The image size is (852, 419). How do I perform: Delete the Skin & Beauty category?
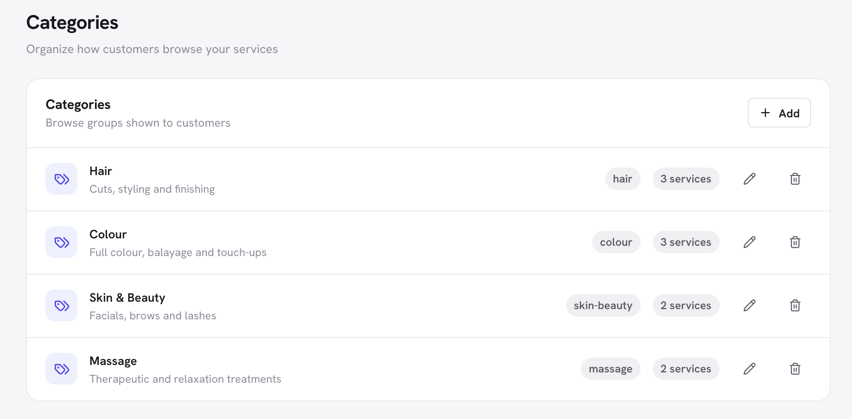tap(795, 305)
